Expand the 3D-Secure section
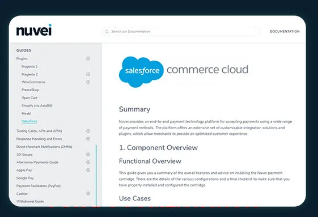Image resolution: width=318 pixels, height=217 pixels. [x=88, y=154]
